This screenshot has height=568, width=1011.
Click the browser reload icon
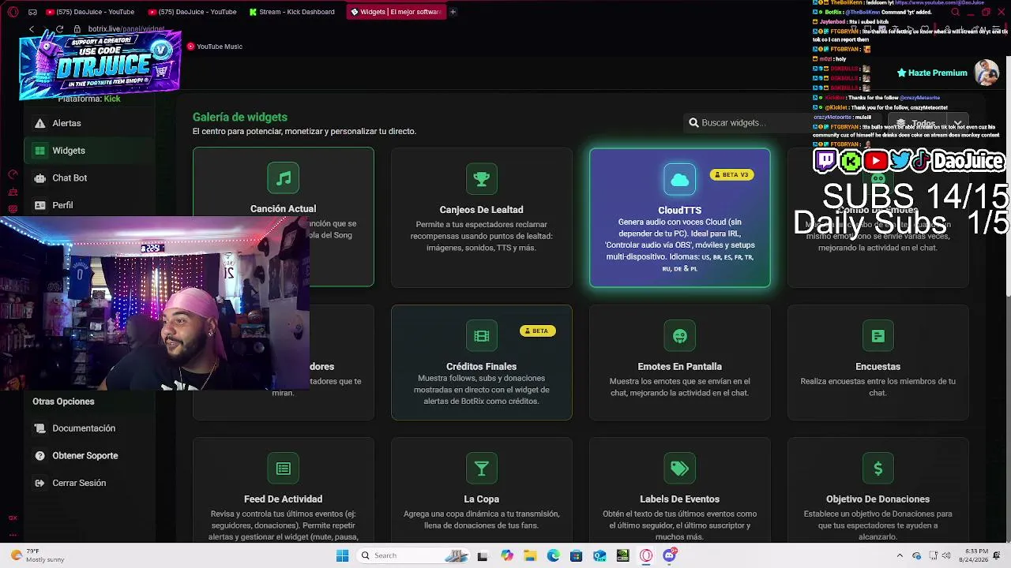pyautogui.click(x=60, y=29)
